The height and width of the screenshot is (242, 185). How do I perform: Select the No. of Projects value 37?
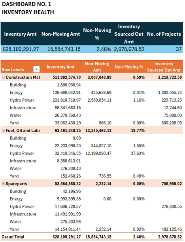tap(179, 49)
